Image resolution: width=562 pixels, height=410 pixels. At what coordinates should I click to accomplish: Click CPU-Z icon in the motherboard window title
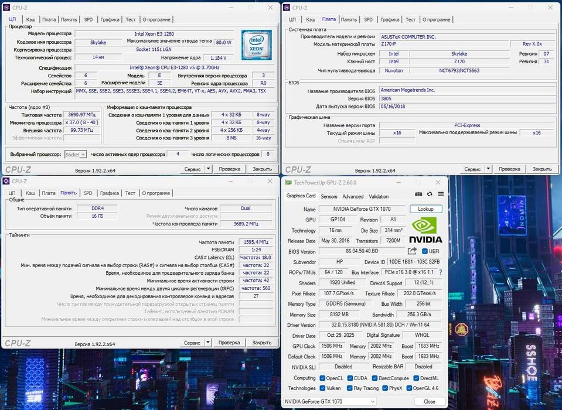click(287, 8)
